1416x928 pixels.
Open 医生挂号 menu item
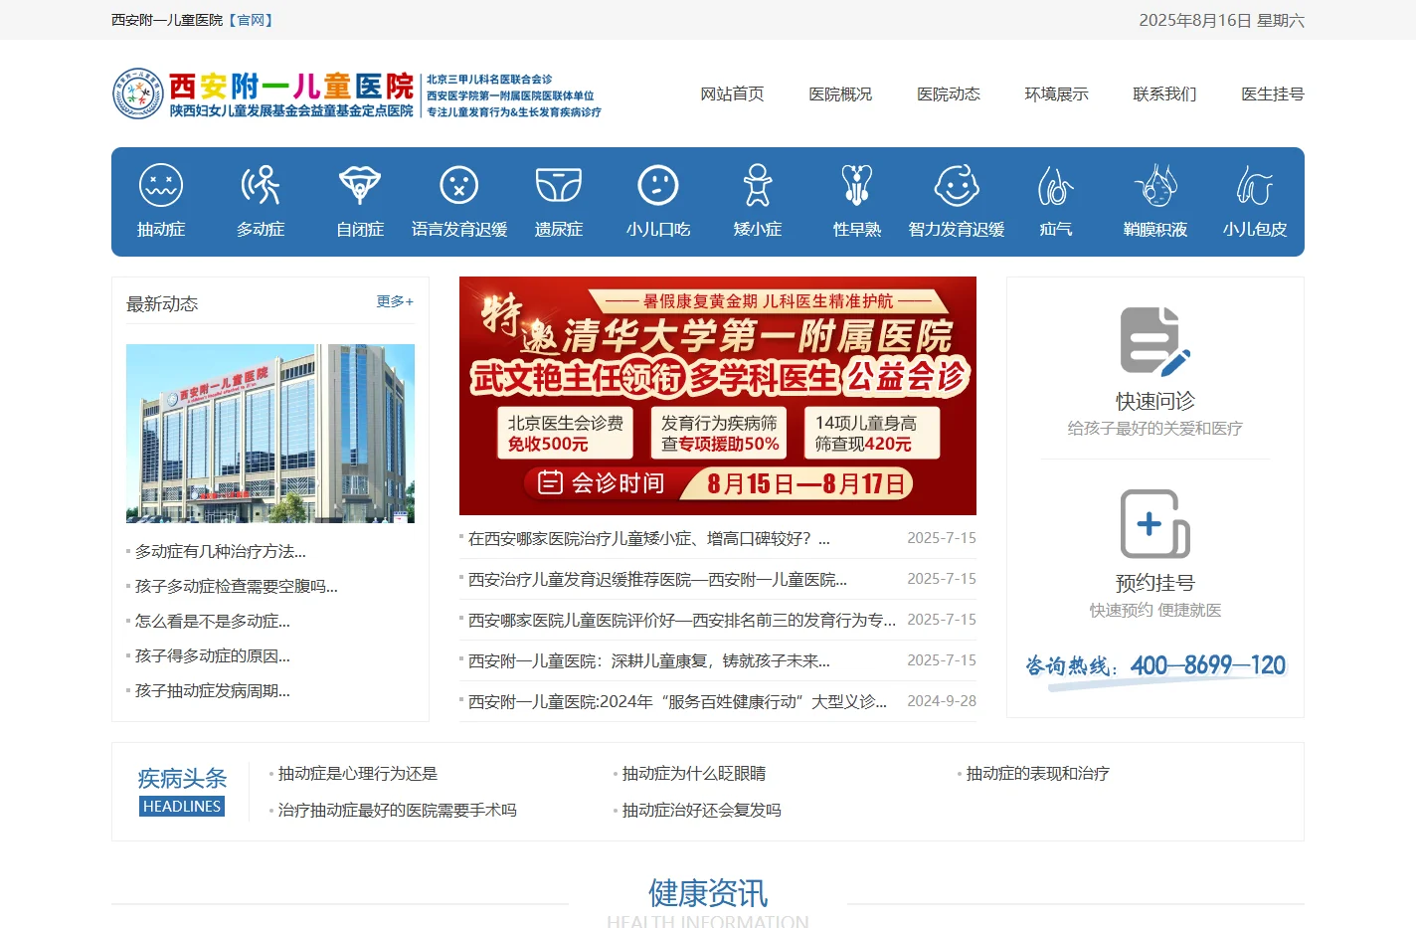pyautogui.click(x=1273, y=93)
